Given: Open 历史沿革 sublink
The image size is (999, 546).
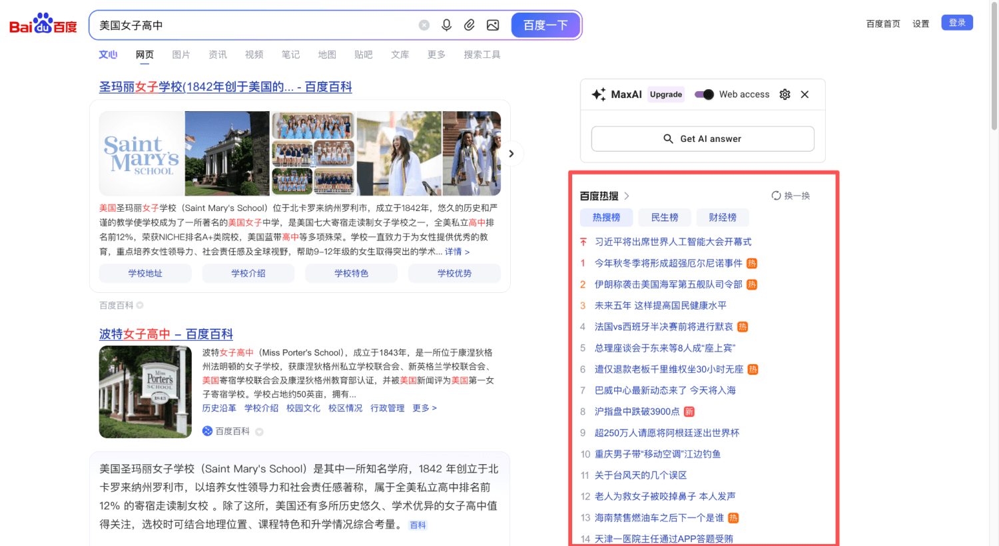Looking at the screenshot, I should [x=219, y=408].
